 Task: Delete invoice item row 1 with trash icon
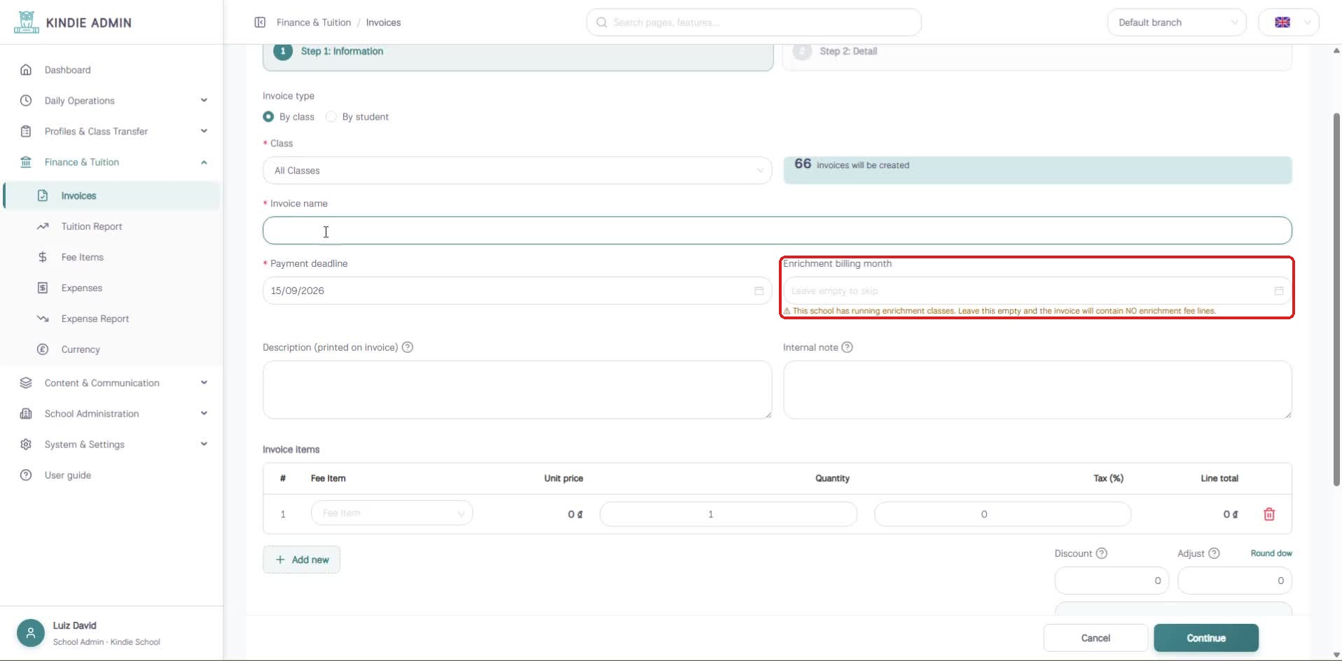[x=1268, y=514]
